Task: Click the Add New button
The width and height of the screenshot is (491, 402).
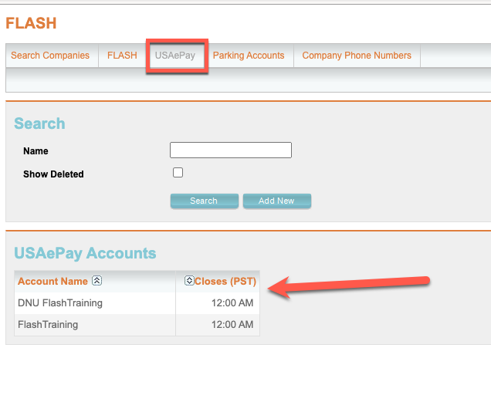Action: click(x=277, y=201)
